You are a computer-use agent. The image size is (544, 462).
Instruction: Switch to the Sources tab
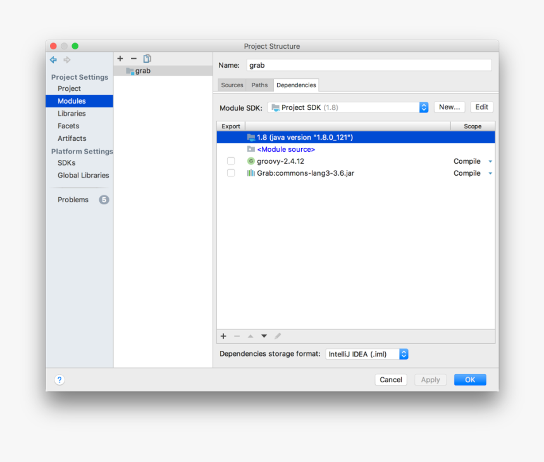(x=232, y=85)
